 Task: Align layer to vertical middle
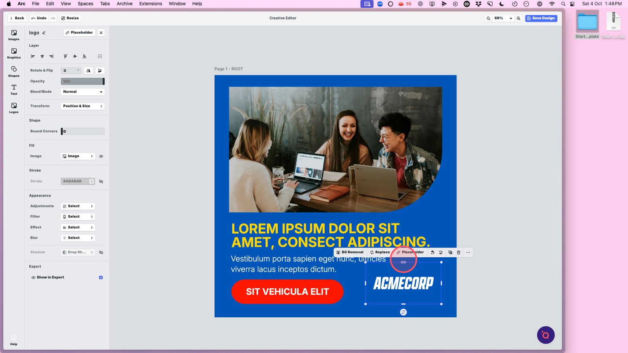[x=75, y=56]
